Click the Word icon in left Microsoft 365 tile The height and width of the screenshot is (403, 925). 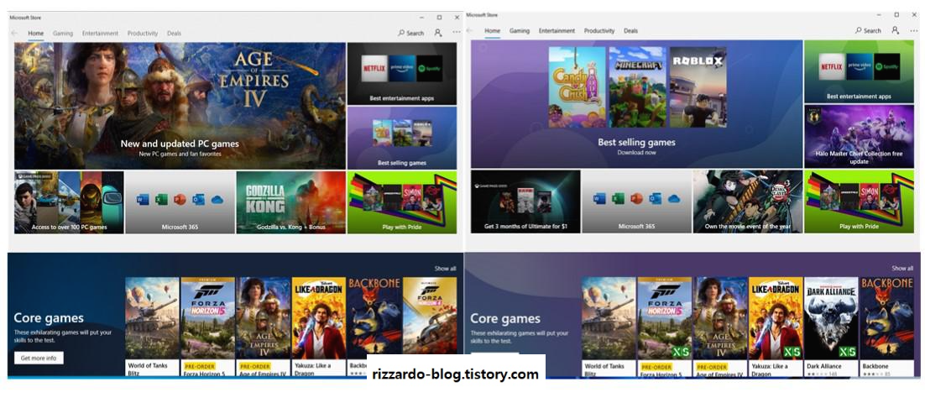[x=143, y=200]
